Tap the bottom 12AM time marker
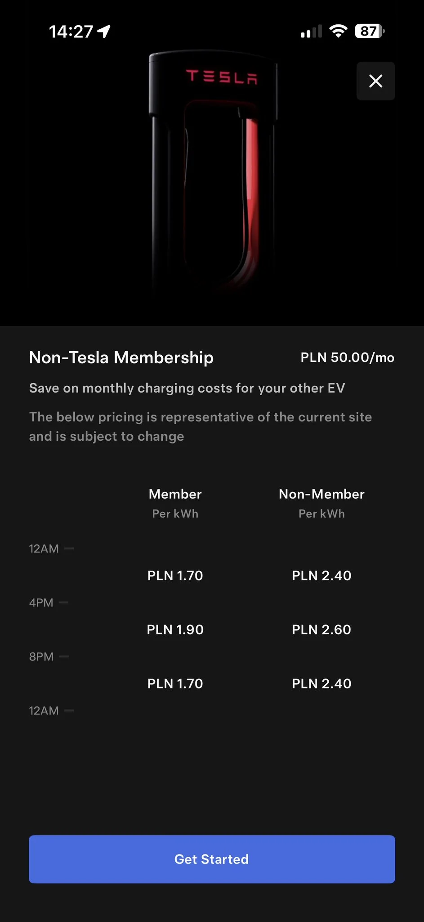 44,710
